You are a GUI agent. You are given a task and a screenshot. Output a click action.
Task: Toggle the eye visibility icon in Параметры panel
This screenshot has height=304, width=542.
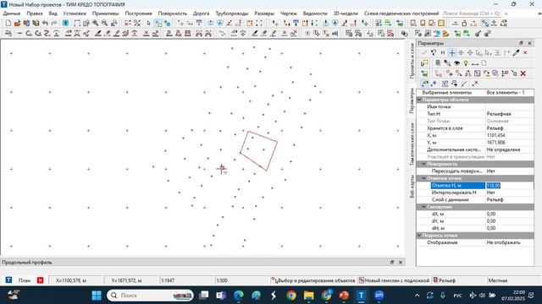click(x=456, y=63)
